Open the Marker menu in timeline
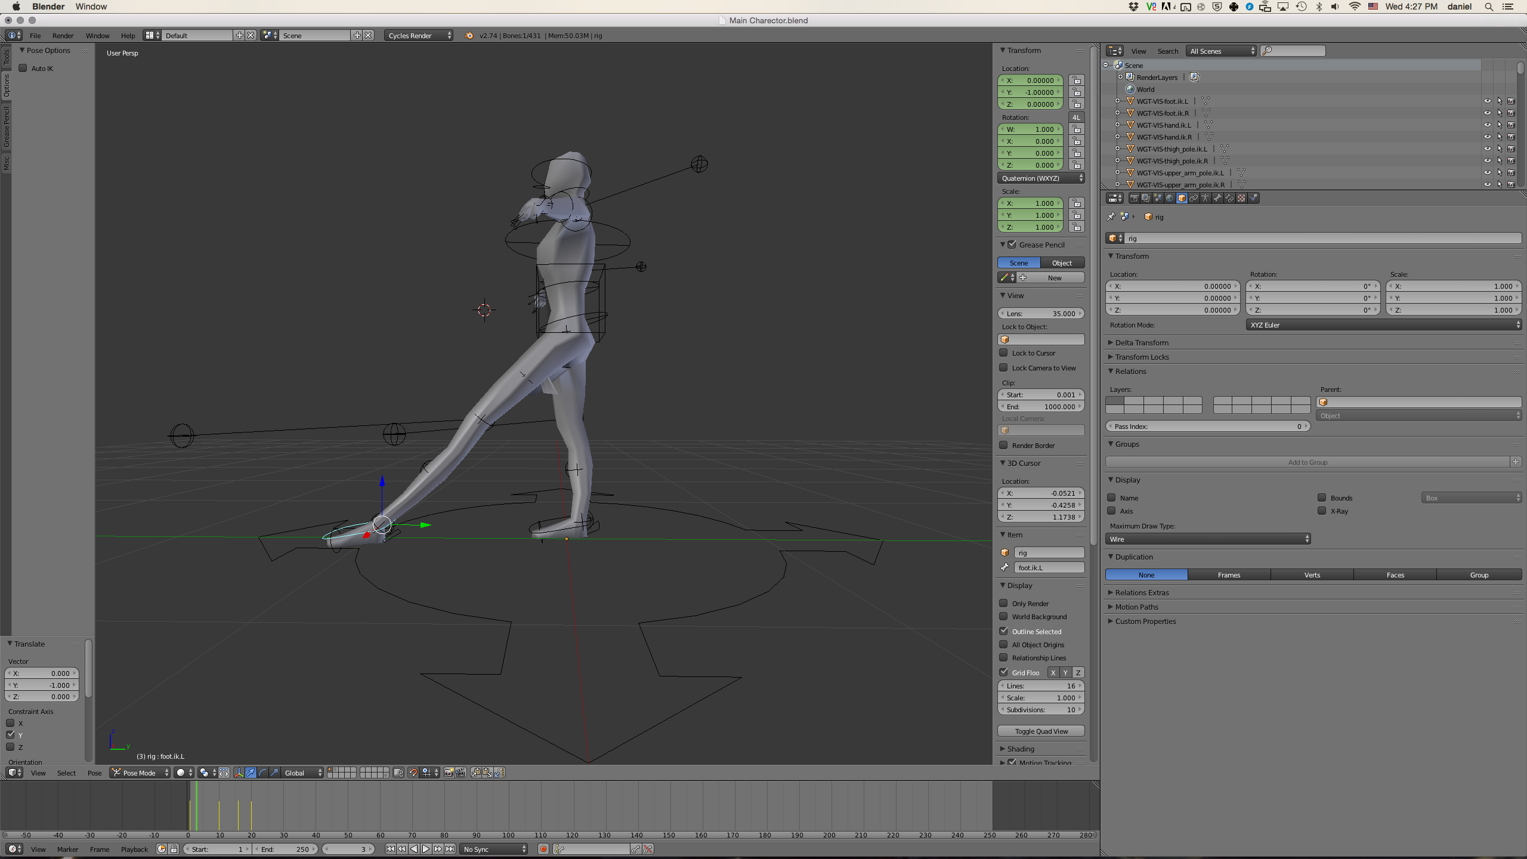1527x859 pixels. click(67, 849)
